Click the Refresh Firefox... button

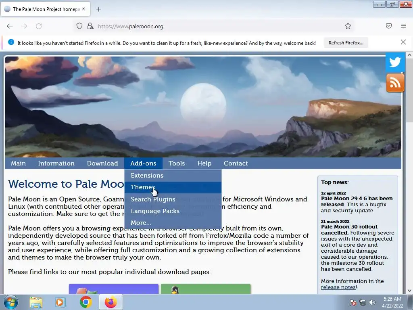pos(346,43)
